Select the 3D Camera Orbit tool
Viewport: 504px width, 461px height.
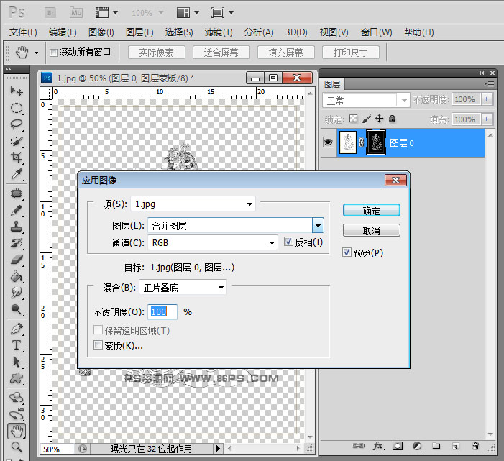click(x=17, y=415)
